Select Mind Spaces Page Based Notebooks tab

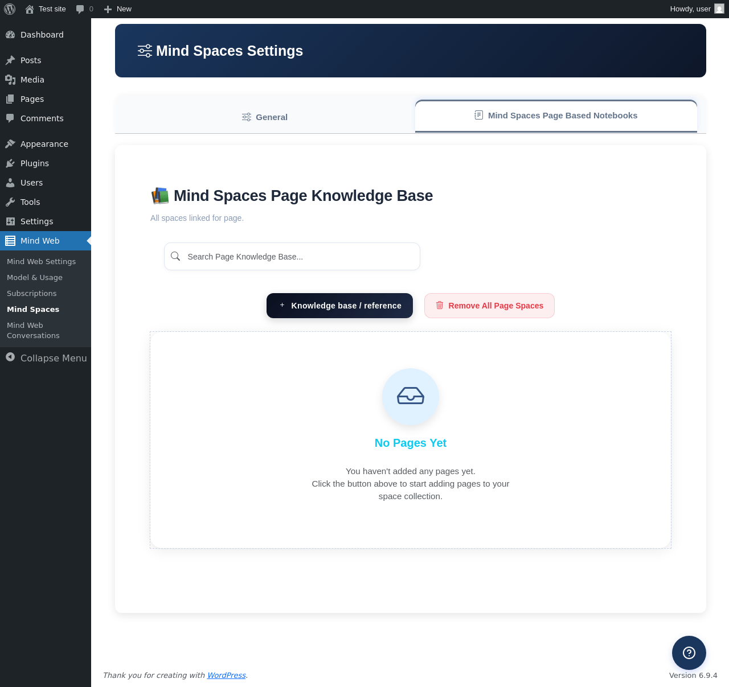tap(556, 116)
